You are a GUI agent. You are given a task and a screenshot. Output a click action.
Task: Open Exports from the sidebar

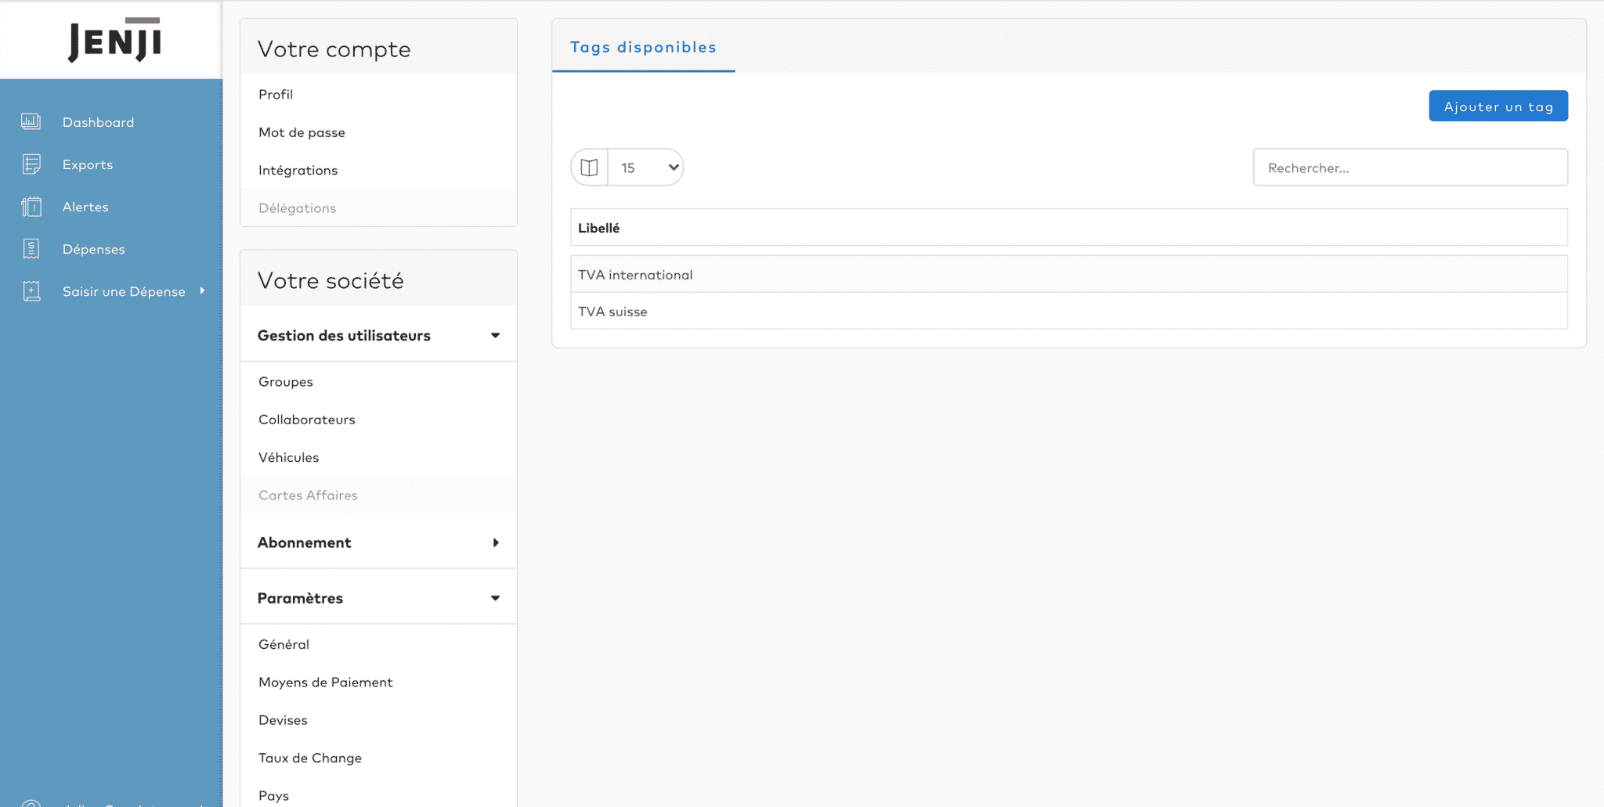point(88,164)
